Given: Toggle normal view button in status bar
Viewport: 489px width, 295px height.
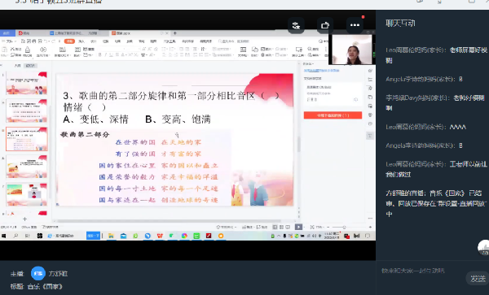Looking at the screenshot, I should click(275, 227).
